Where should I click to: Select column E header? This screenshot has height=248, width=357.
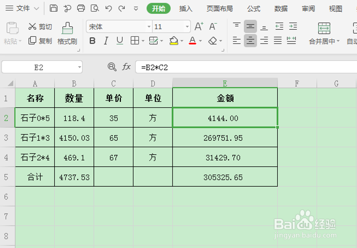click(225, 83)
